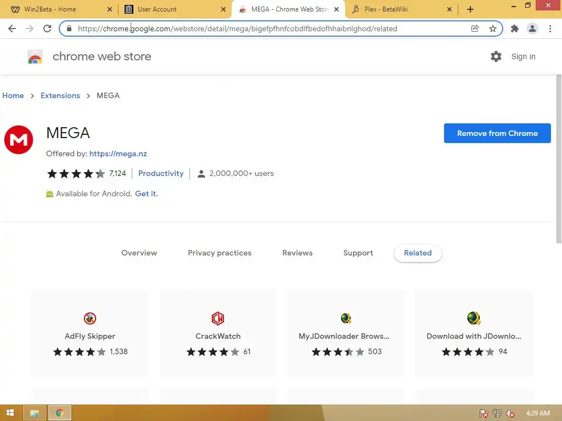Viewport: 562px width, 421px height.
Task: Close the Win2Beta - Home tab
Action: (x=110, y=9)
